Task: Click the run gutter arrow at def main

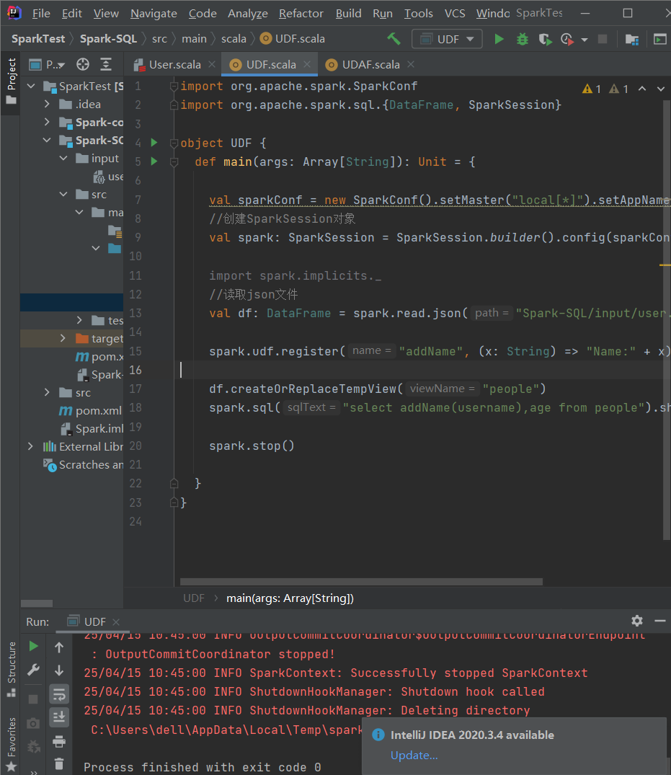Action: tap(154, 161)
